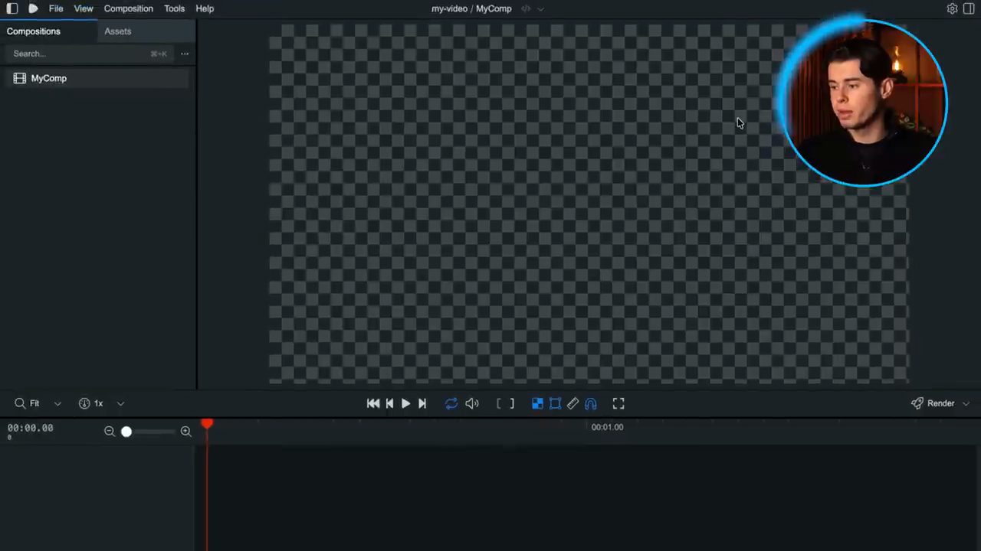This screenshot has width=981, height=551.
Task: Select the MyComp composition in the list
Action: coord(98,78)
